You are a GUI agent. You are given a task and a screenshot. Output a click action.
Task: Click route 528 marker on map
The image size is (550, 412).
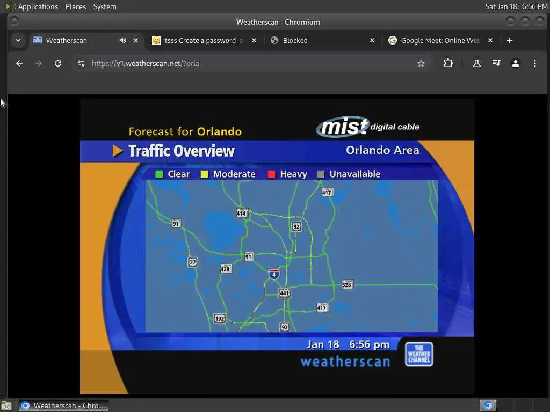(347, 284)
